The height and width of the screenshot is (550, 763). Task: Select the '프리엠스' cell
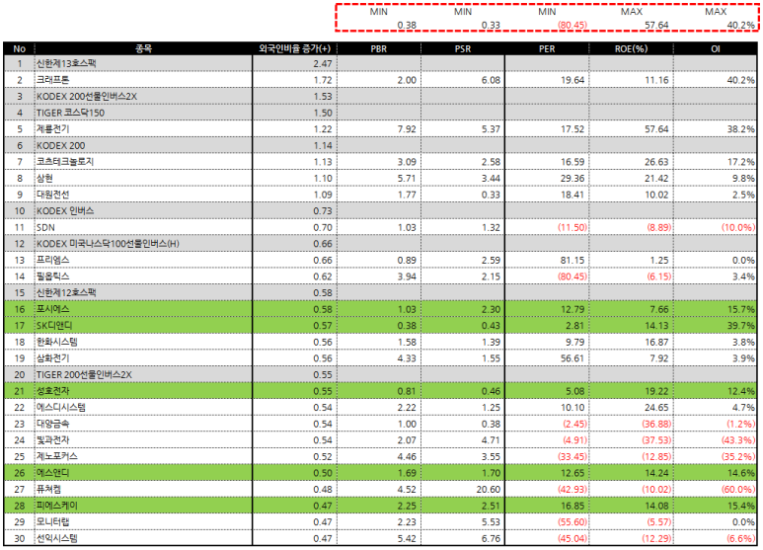point(143,260)
